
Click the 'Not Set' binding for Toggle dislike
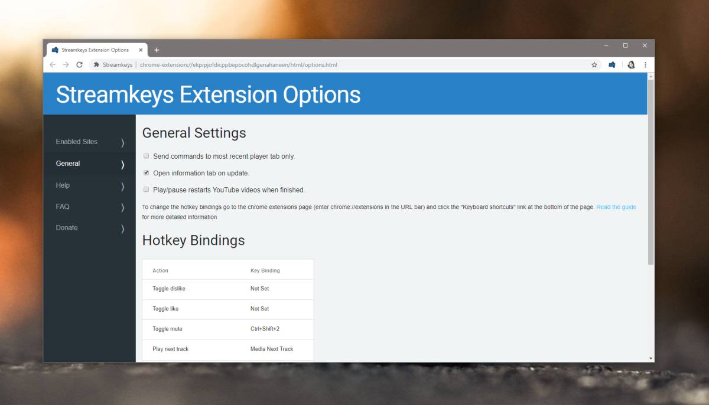(259, 289)
